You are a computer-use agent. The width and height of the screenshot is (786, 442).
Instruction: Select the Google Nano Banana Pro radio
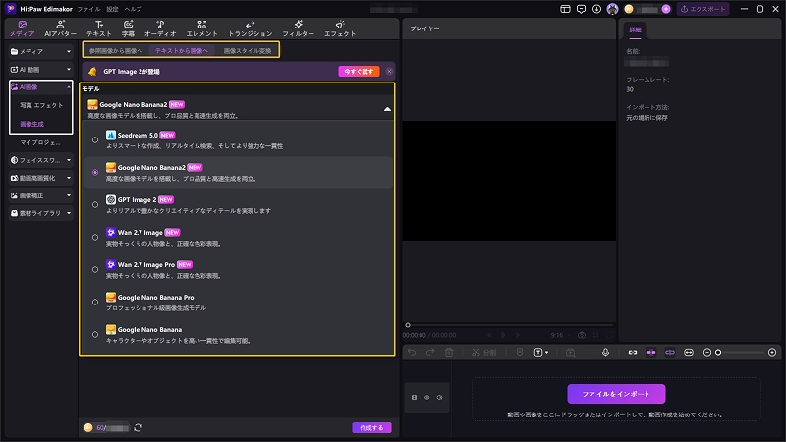pos(95,303)
